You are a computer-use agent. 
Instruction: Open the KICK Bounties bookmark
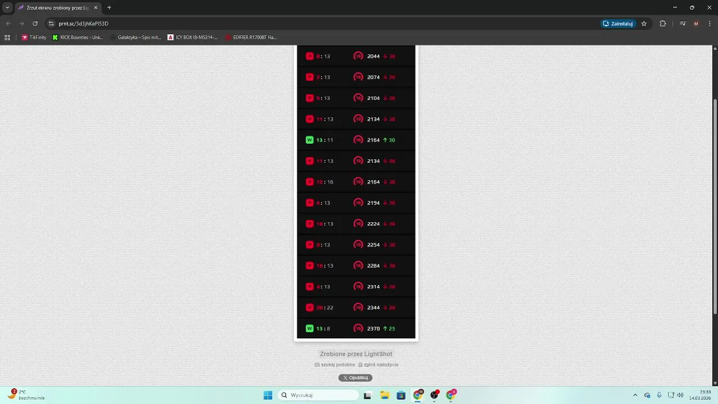click(78, 38)
